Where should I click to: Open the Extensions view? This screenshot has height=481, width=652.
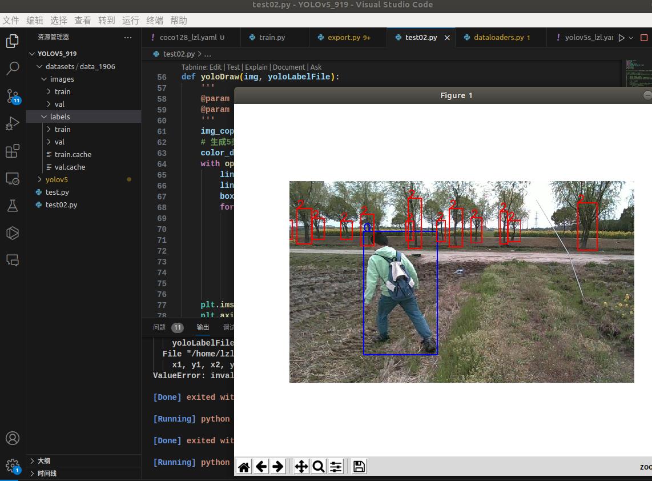13,151
